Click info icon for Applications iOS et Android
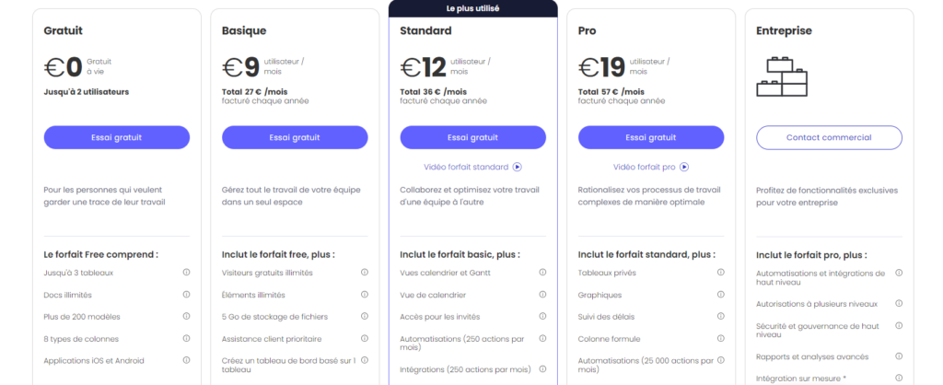 pos(186,361)
